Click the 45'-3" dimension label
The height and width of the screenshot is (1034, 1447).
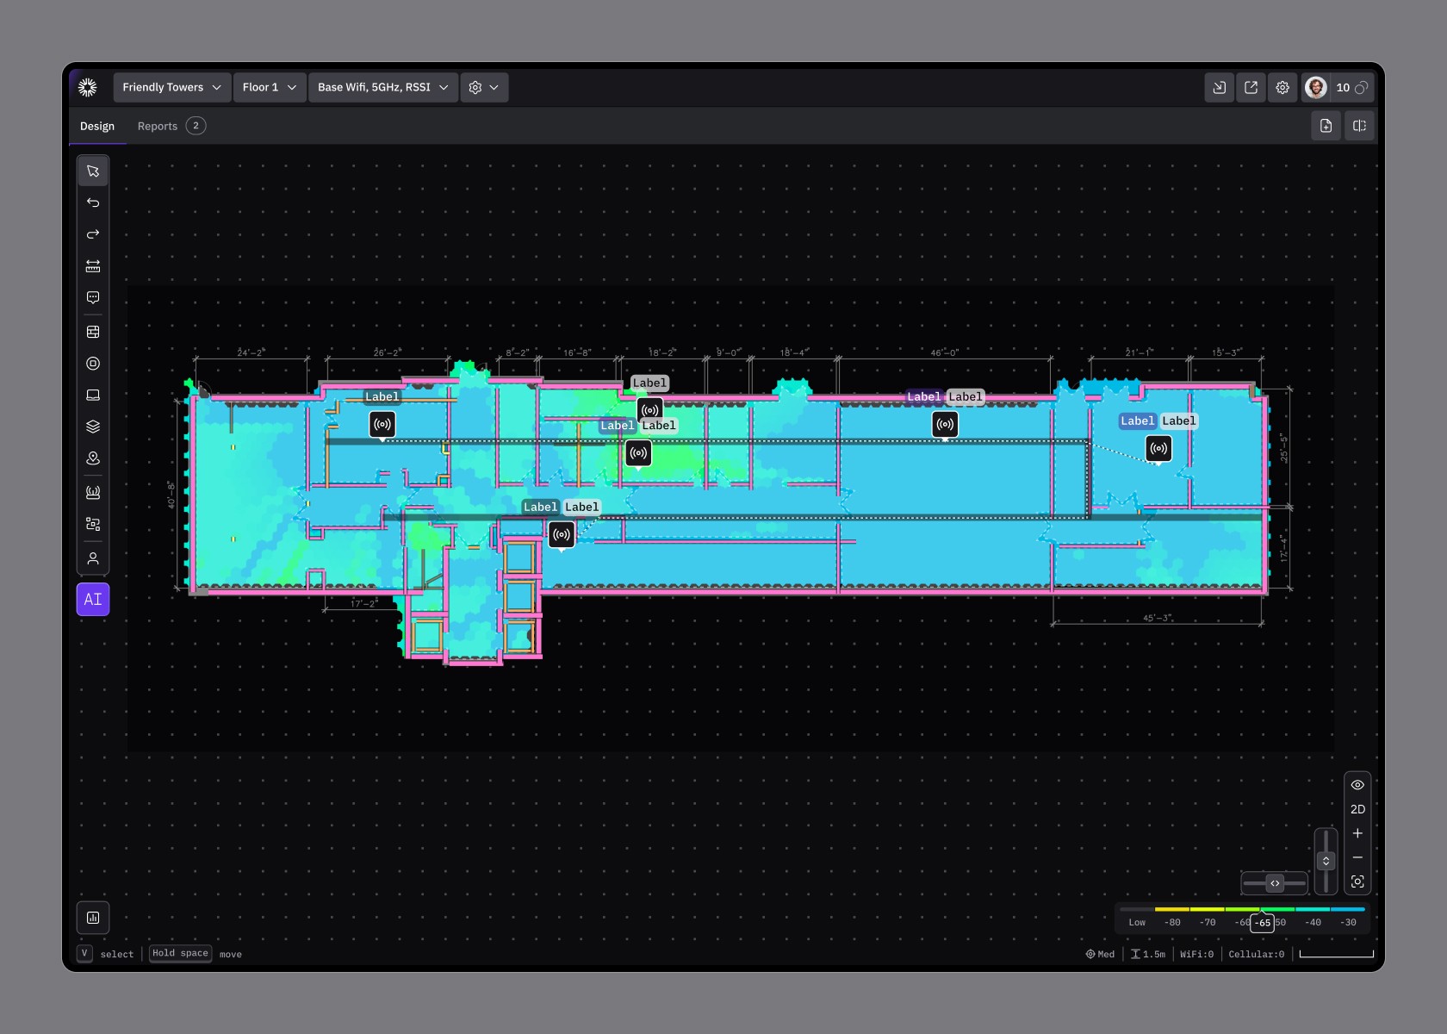point(1157,618)
